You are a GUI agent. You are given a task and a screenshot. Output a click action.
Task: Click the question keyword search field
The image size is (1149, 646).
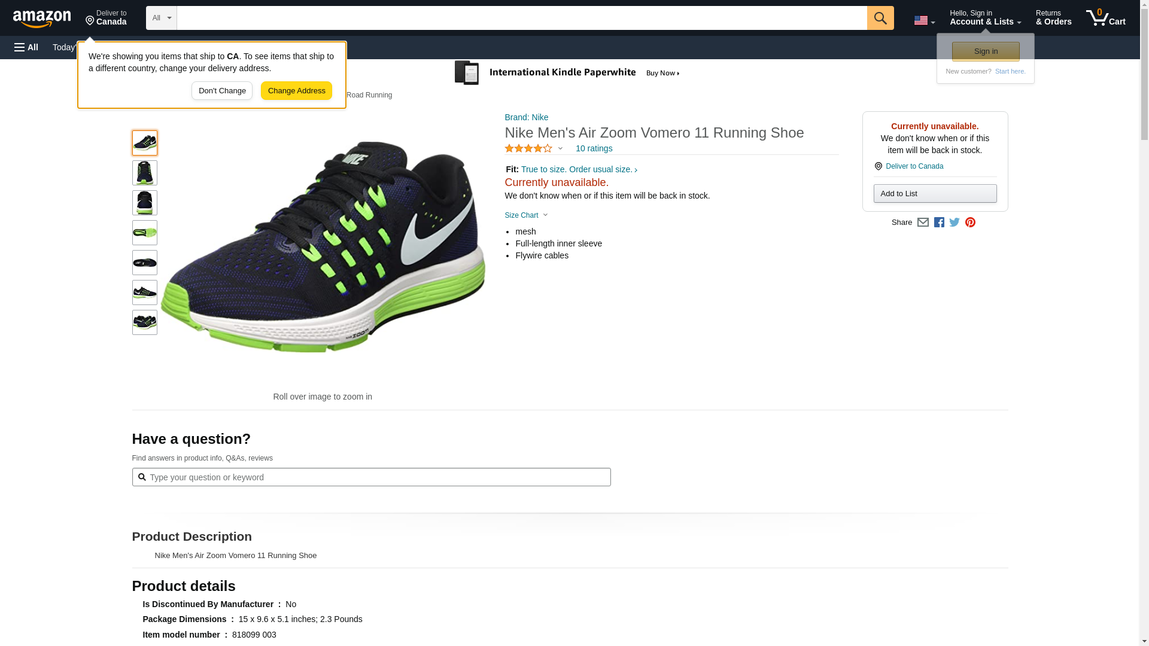377,477
